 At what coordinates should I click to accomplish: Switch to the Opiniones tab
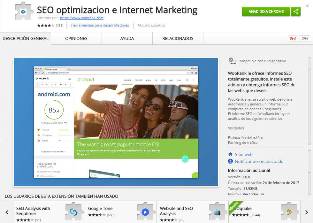[76, 39]
